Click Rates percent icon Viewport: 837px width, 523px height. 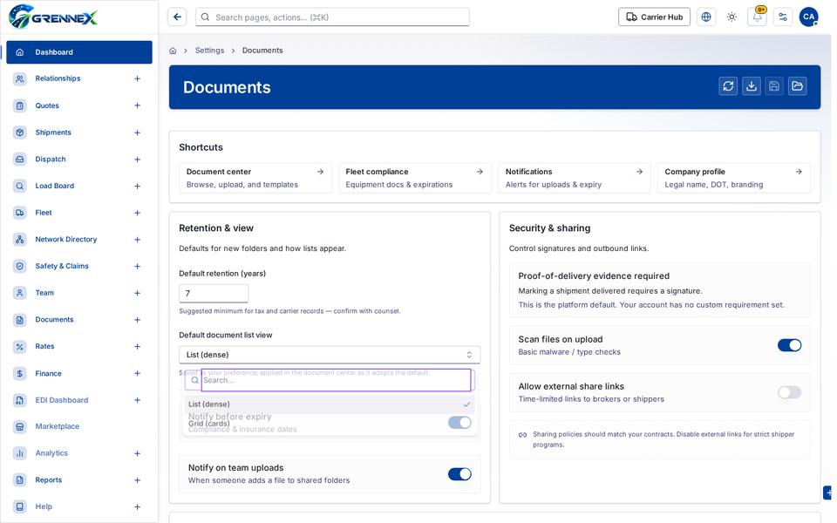[x=20, y=346]
